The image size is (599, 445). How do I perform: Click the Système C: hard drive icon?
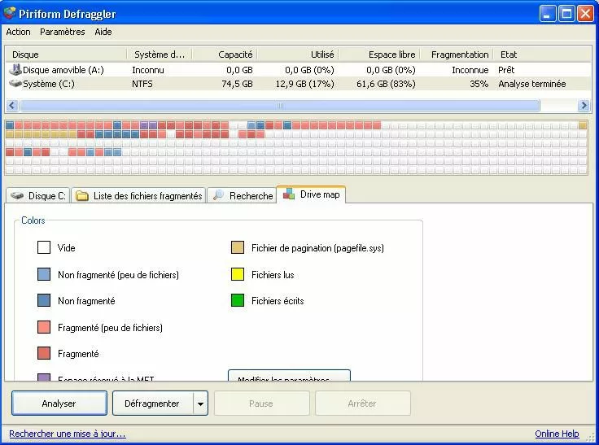tap(15, 83)
